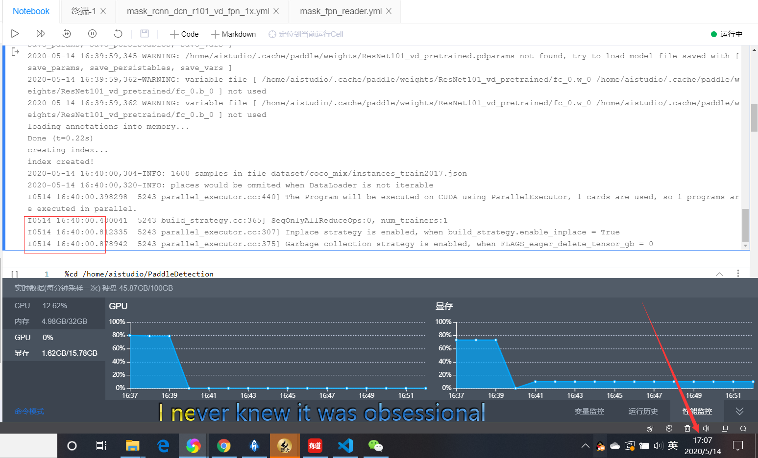Open the rocket app on the taskbar
The image size is (758, 458).
pyautogui.click(x=254, y=446)
